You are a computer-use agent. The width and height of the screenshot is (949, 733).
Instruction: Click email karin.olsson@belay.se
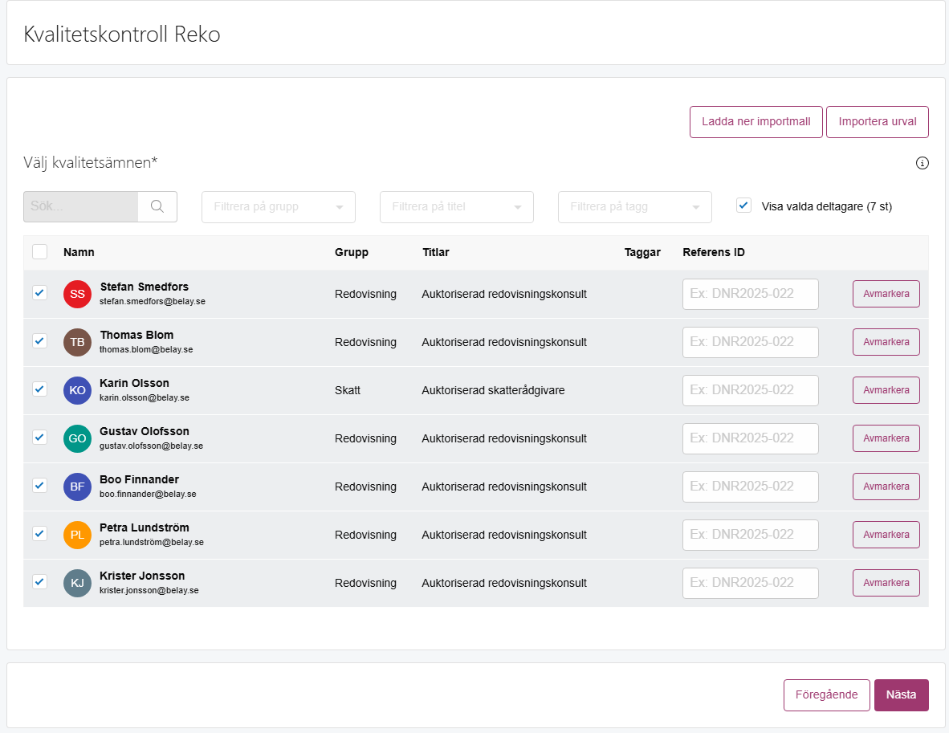[x=145, y=397]
